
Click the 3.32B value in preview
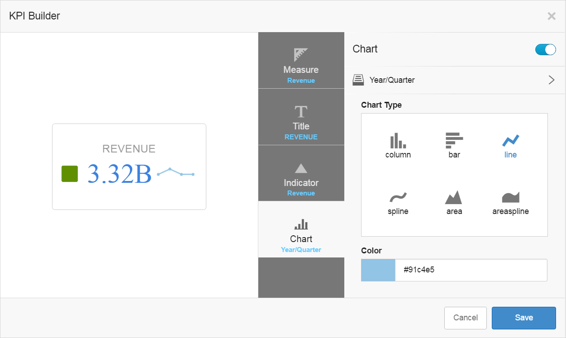point(119,174)
